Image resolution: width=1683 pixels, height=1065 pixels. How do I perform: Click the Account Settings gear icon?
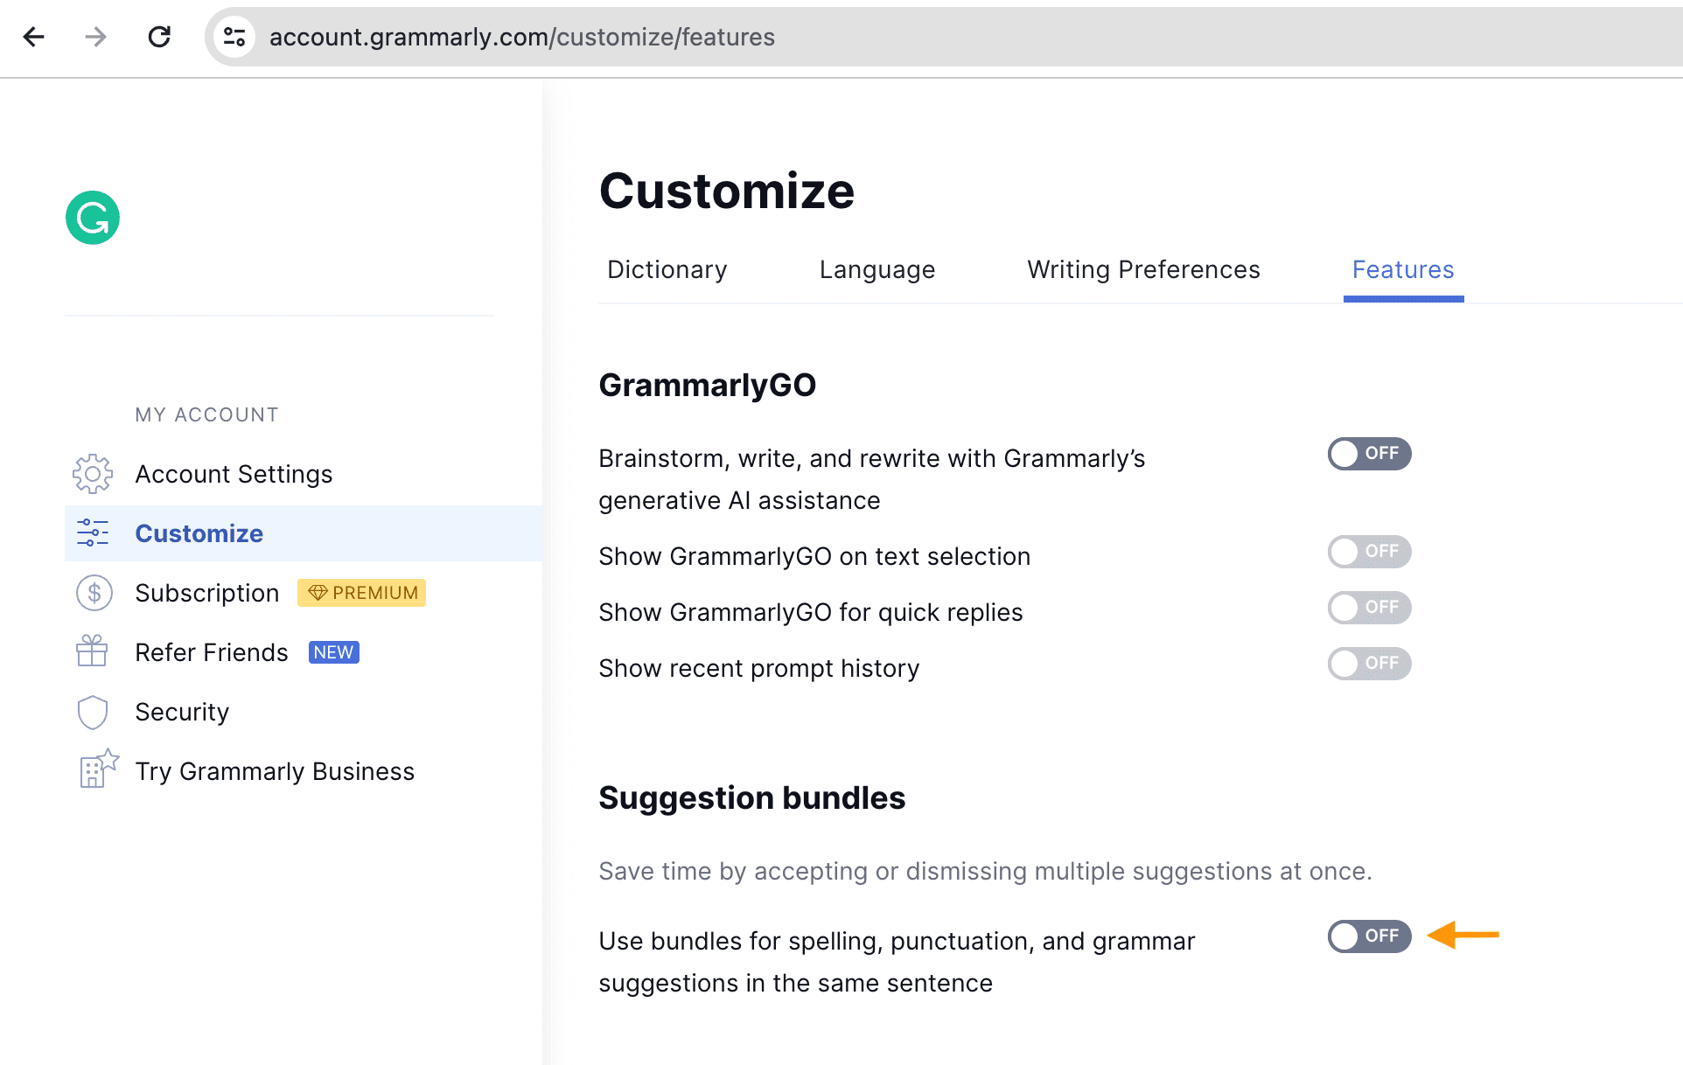click(93, 474)
